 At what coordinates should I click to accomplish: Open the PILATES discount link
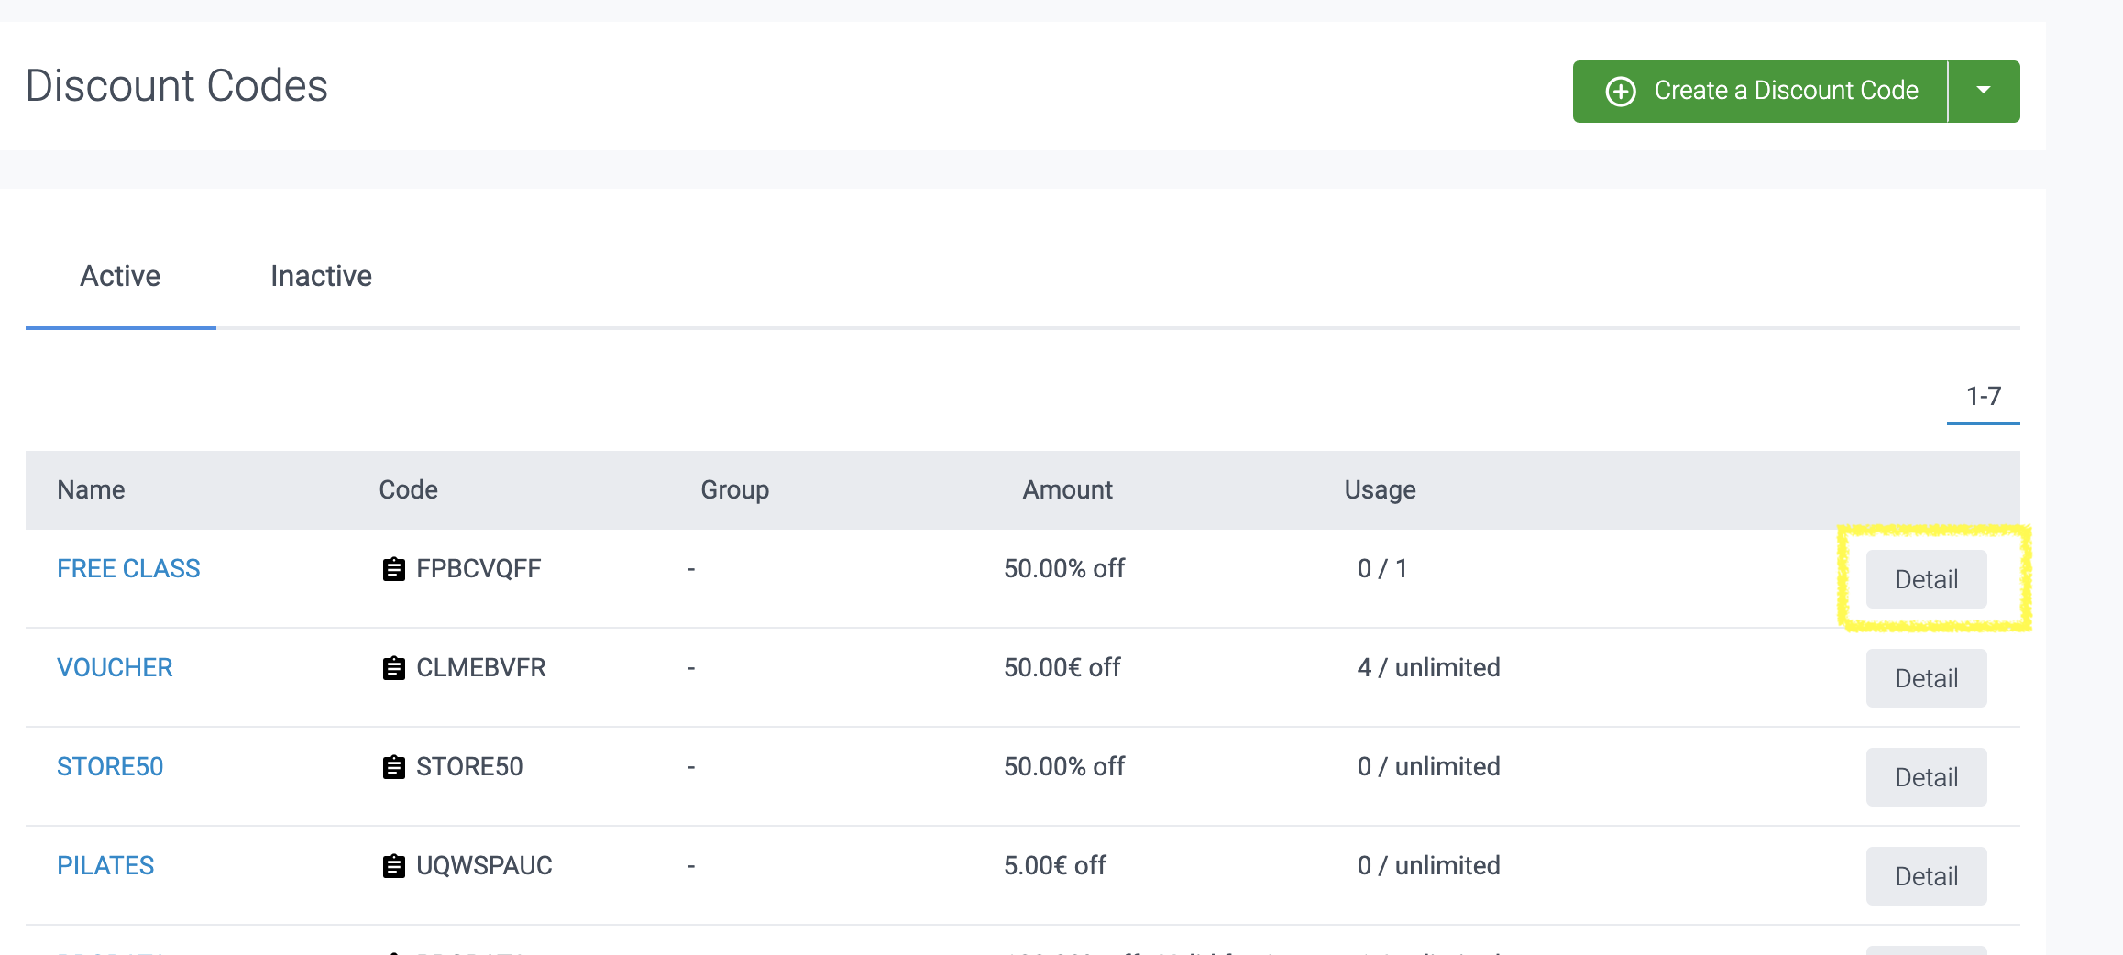[x=105, y=866]
